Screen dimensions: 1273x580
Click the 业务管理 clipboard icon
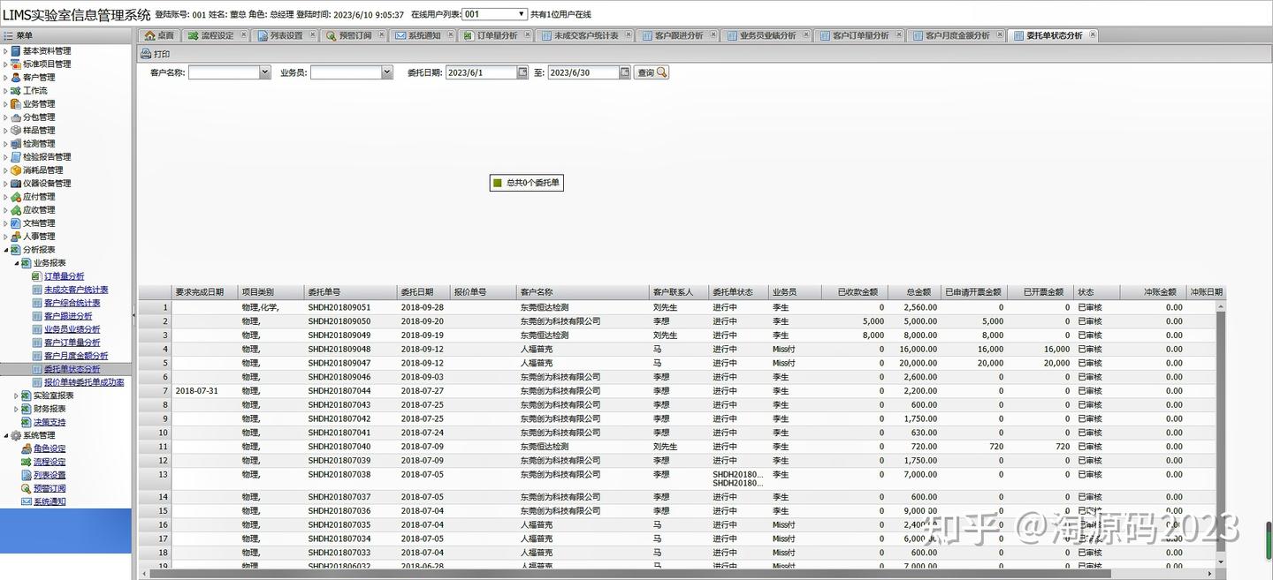[x=16, y=104]
